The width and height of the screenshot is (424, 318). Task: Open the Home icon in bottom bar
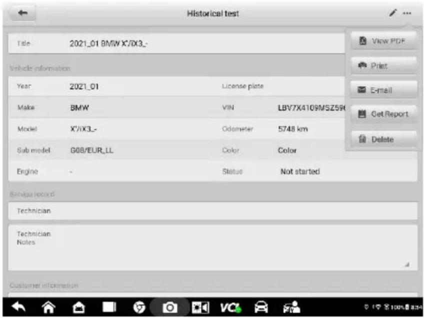(48, 307)
